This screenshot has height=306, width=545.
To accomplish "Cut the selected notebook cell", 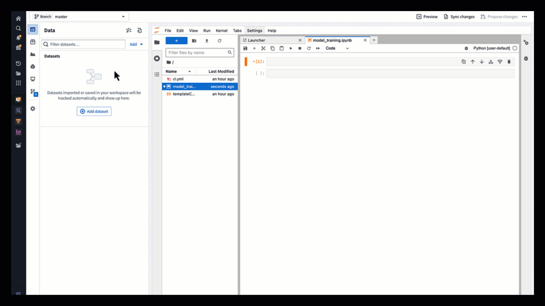I will pos(263,48).
